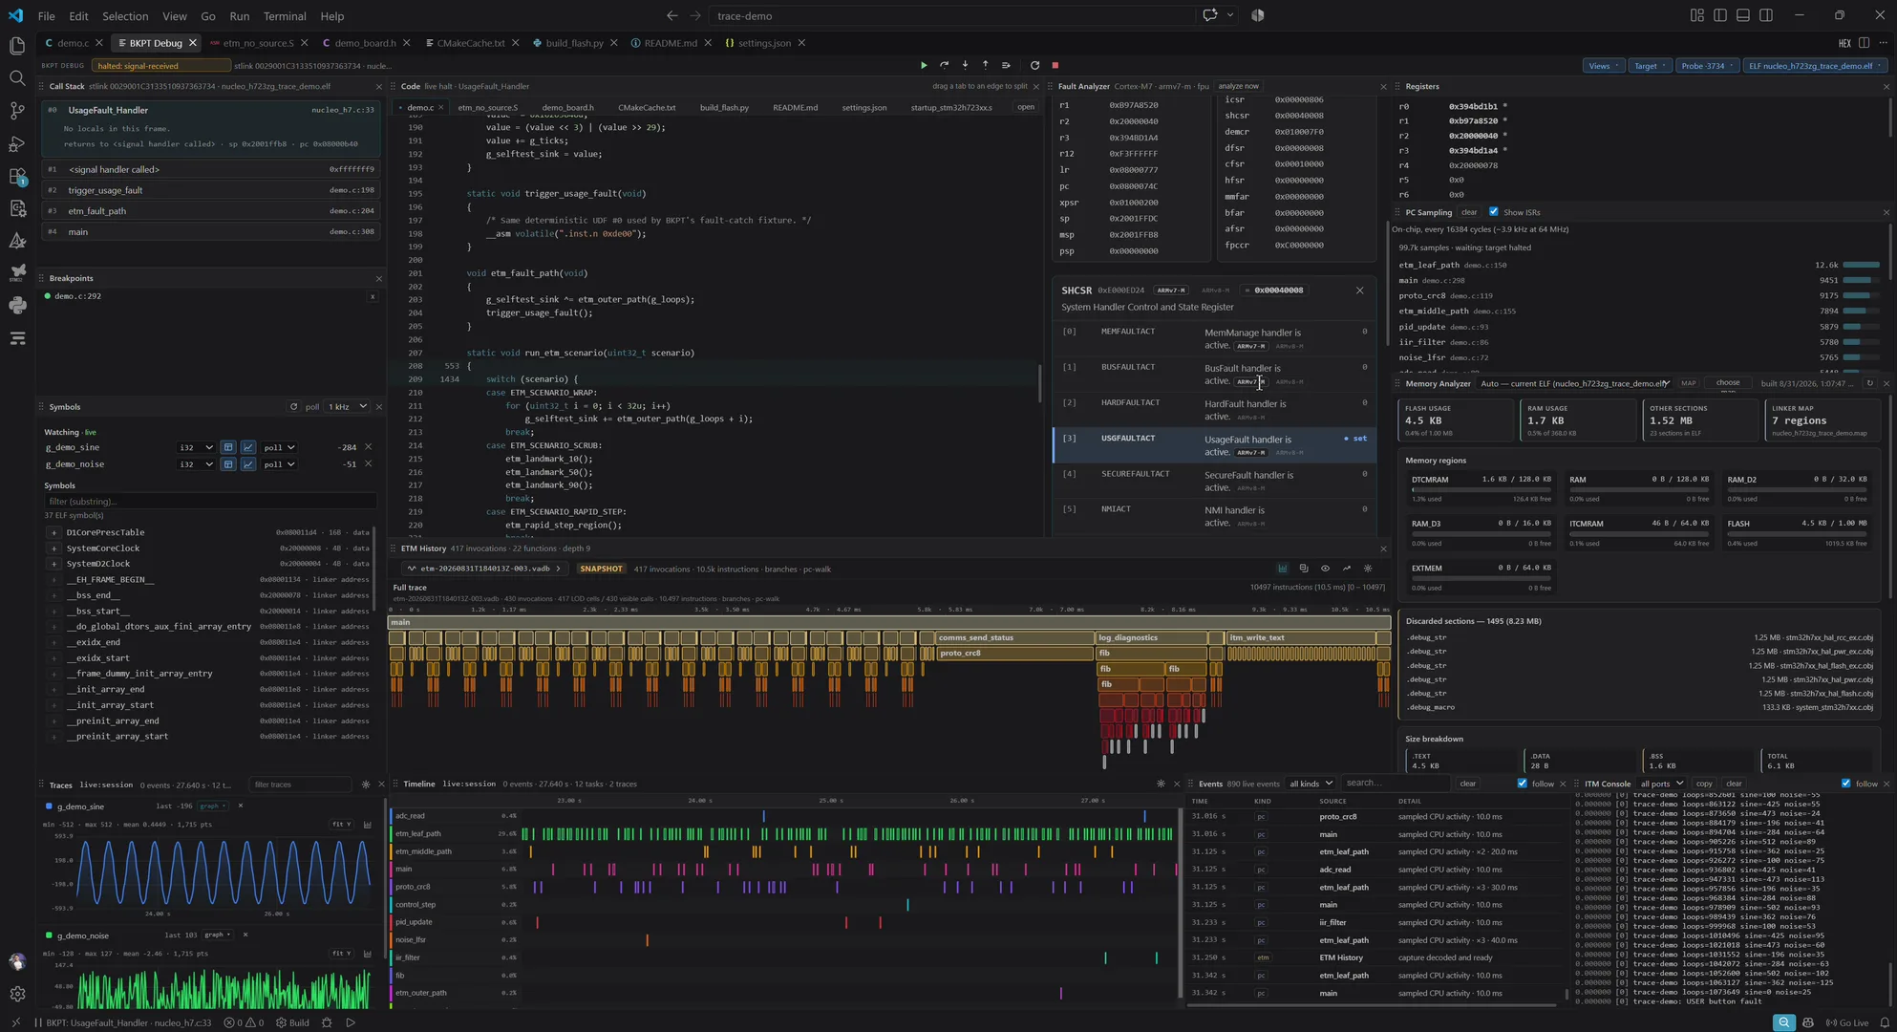Screen dimensions: 1897x1032
Task: Toggle Show ISRs checkbox
Action: click(x=1494, y=212)
